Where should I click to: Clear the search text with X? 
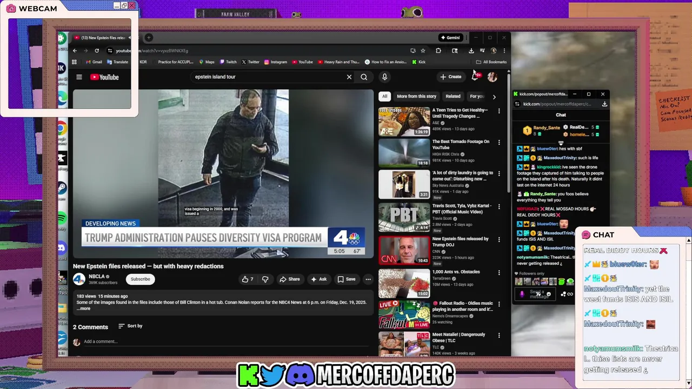[349, 77]
